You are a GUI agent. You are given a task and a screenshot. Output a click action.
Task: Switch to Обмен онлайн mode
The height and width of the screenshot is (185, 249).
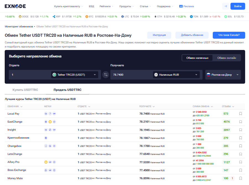pos(227,58)
